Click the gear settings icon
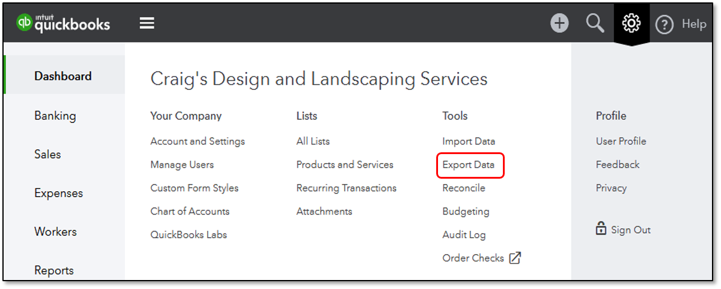 [631, 23]
